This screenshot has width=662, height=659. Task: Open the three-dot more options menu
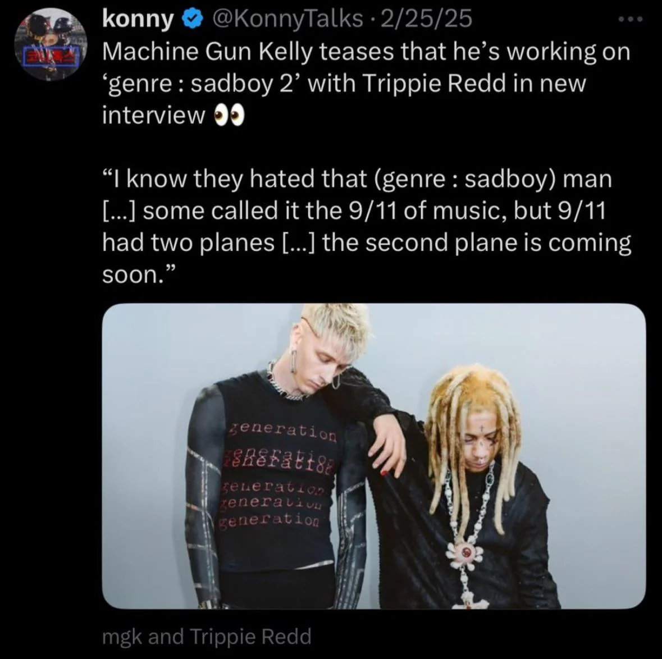click(x=631, y=19)
